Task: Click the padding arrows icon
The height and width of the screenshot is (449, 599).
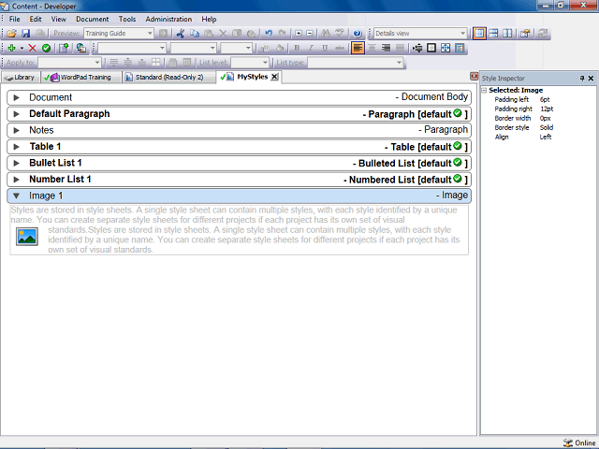Action: pyautogui.click(x=417, y=48)
